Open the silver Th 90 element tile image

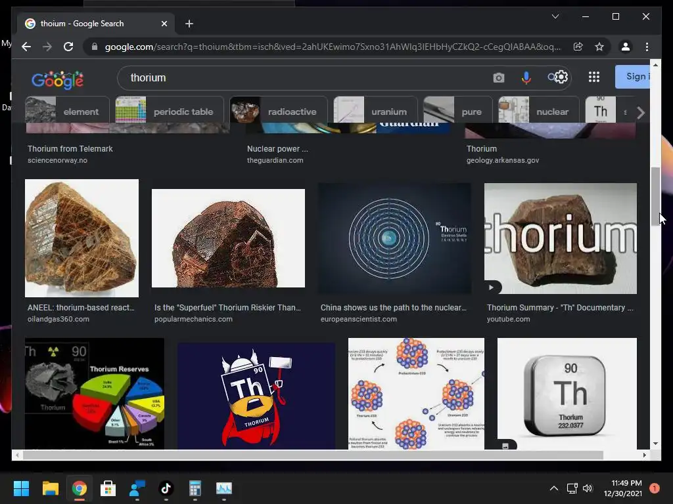(567, 394)
